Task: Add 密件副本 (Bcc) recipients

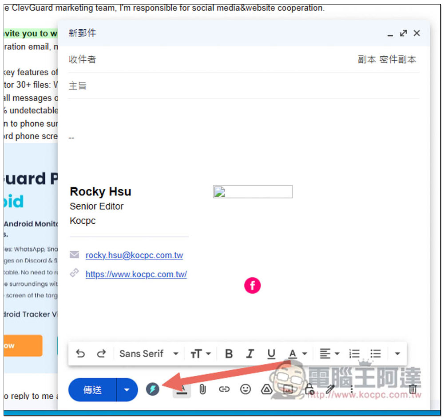Action: (397, 60)
